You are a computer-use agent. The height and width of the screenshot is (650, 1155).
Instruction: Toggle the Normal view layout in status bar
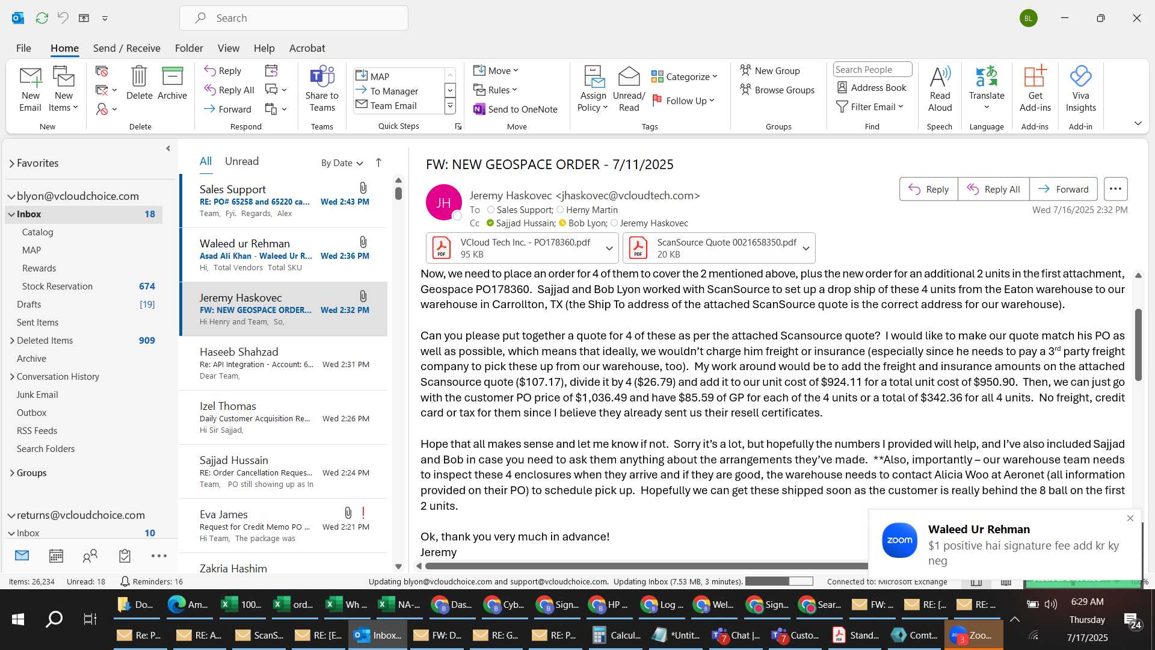pos(976,582)
